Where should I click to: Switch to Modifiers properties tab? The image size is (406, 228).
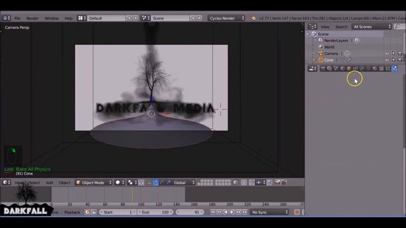(x=362, y=68)
